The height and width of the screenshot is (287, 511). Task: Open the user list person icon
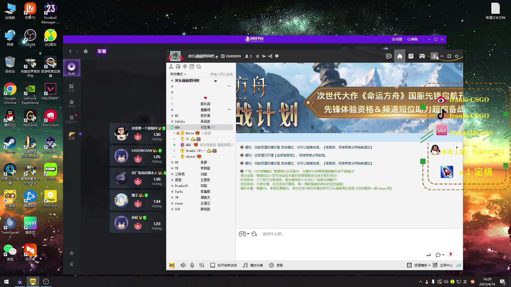171,66
